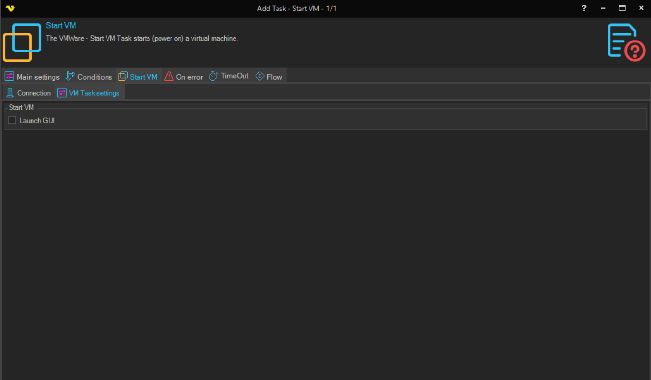651x380 pixels.
Task: Click the stopwatch icon next to TimeOut
Action: pyautogui.click(x=213, y=76)
